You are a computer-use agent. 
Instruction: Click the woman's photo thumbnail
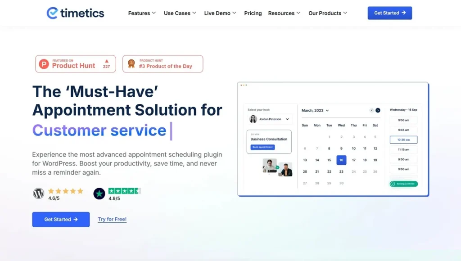coord(270,166)
